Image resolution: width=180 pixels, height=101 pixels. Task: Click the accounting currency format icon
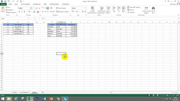click(x=73, y=12)
